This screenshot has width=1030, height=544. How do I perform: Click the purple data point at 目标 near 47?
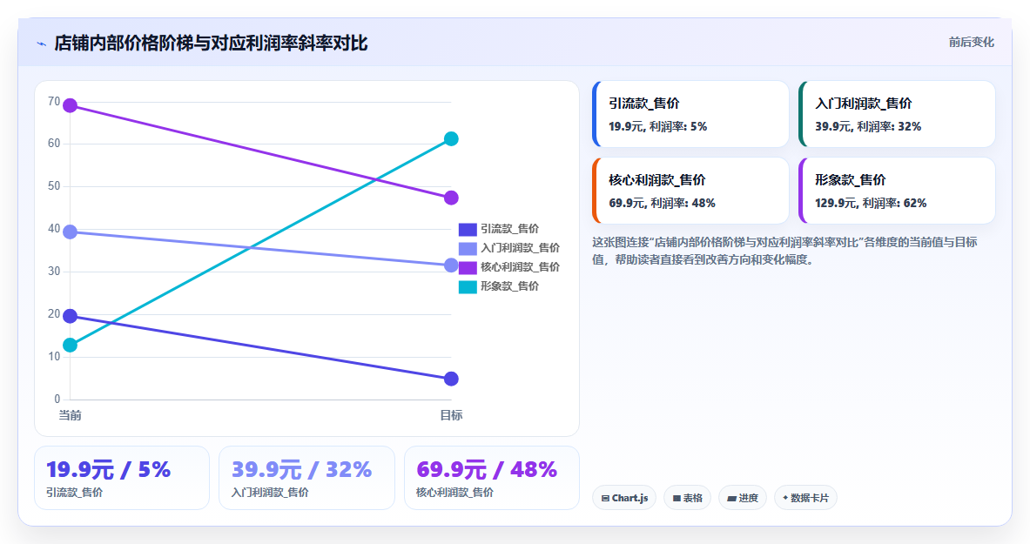click(451, 198)
